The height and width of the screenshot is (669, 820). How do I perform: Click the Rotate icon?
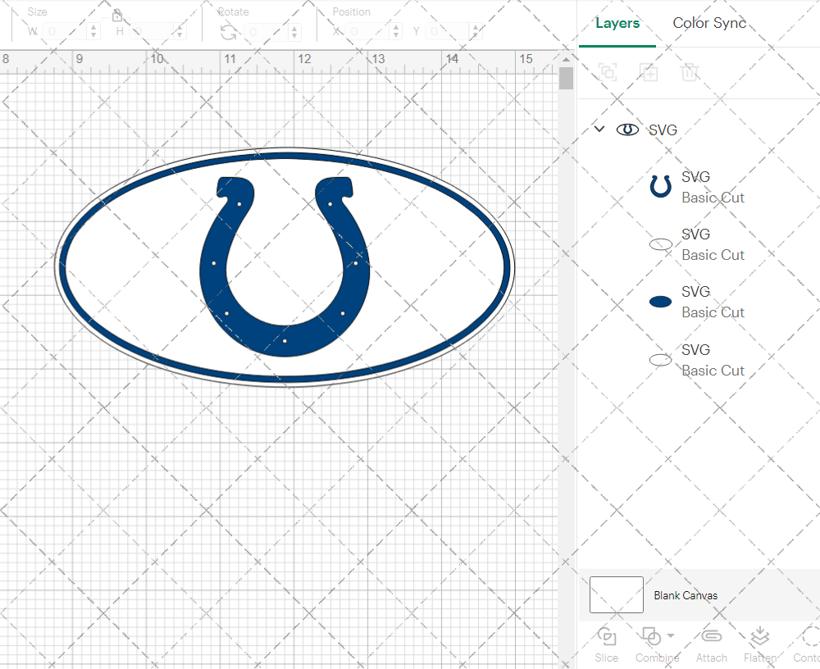tap(228, 33)
